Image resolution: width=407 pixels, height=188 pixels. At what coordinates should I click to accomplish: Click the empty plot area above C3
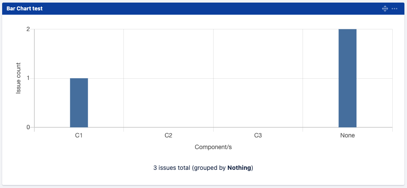pos(258,78)
